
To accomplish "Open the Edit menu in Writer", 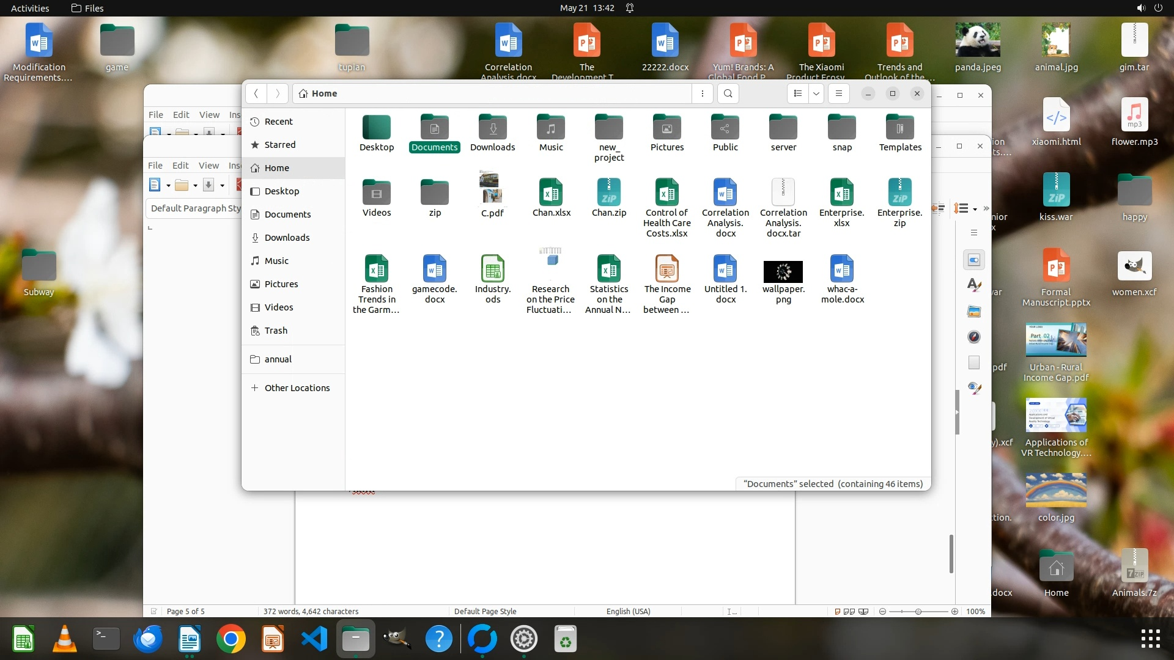I will (180, 166).
